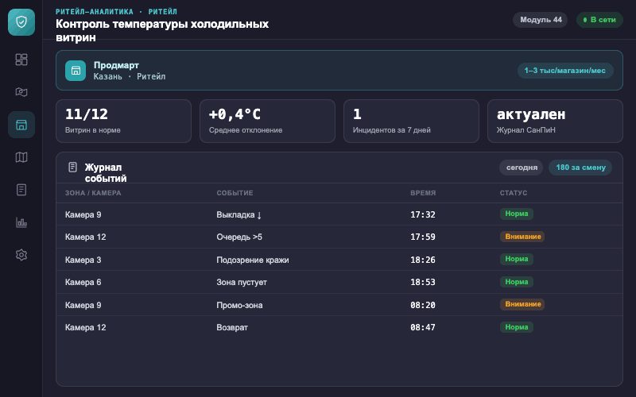Click the Журнал событий heading
This screenshot has width=636, height=397.
click(x=106, y=172)
